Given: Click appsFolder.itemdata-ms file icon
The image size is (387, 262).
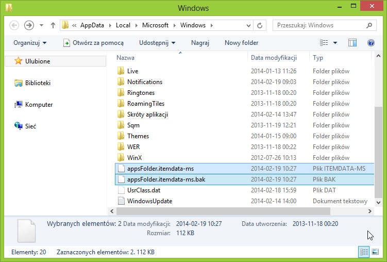Looking at the screenshot, I should [121, 169].
